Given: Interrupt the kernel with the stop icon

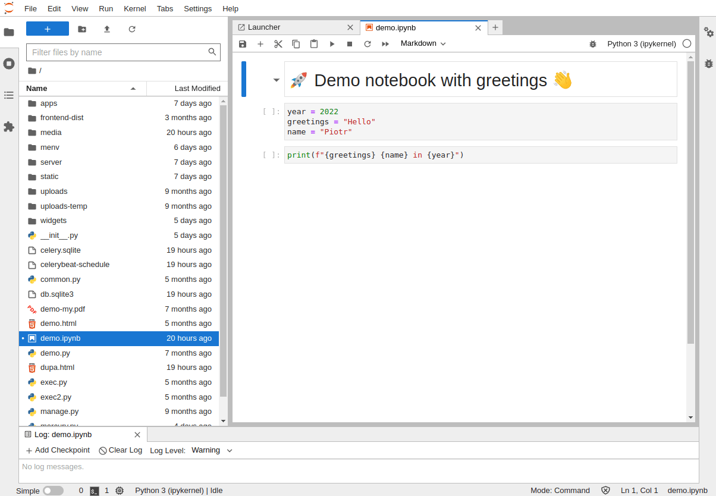Looking at the screenshot, I should click(x=350, y=43).
